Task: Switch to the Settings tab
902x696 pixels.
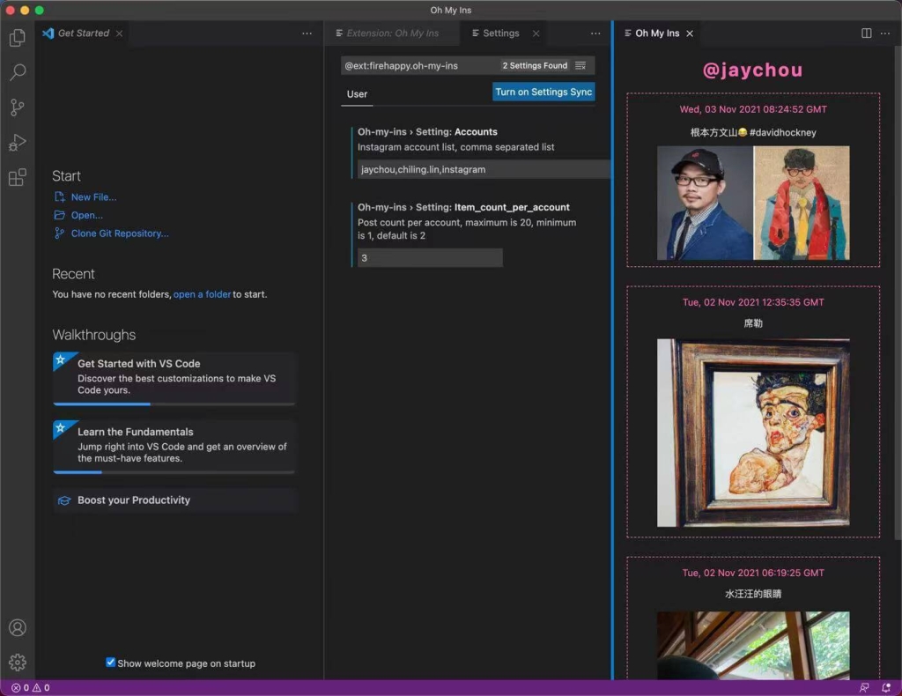Action: [x=497, y=33]
